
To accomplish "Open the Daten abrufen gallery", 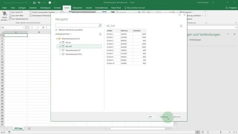I will (4, 16).
